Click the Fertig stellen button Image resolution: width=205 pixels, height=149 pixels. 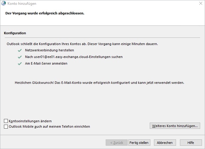pyautogui.click(x=139, y=143)
